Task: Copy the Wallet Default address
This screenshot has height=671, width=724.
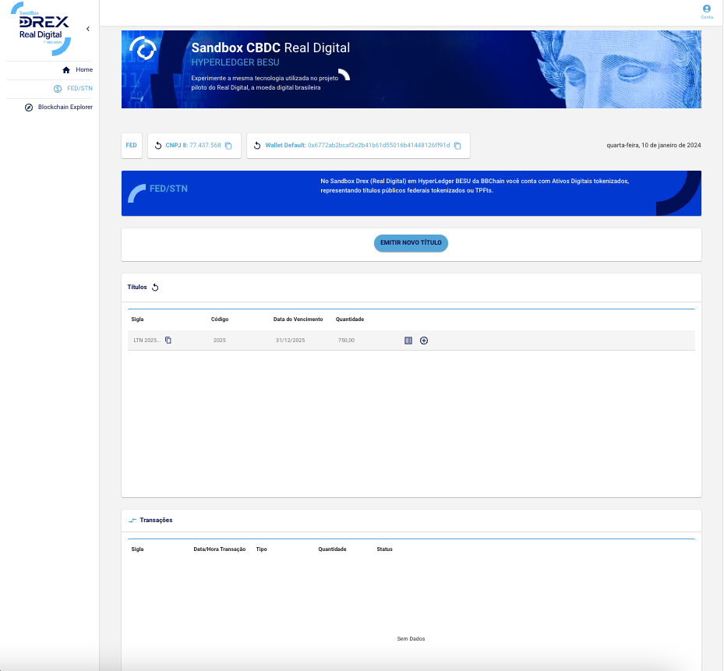Action: [x=457, y=146]
